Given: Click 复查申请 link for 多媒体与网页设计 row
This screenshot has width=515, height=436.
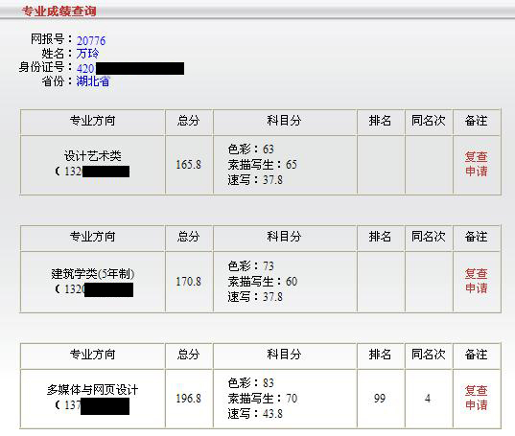Looking at the screenshot, I should click(x=477, y=398).
